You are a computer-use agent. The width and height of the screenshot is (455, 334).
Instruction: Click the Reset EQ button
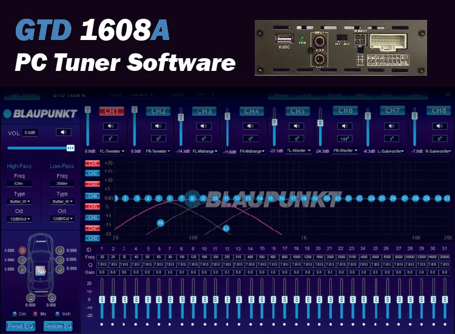[20, 326]
